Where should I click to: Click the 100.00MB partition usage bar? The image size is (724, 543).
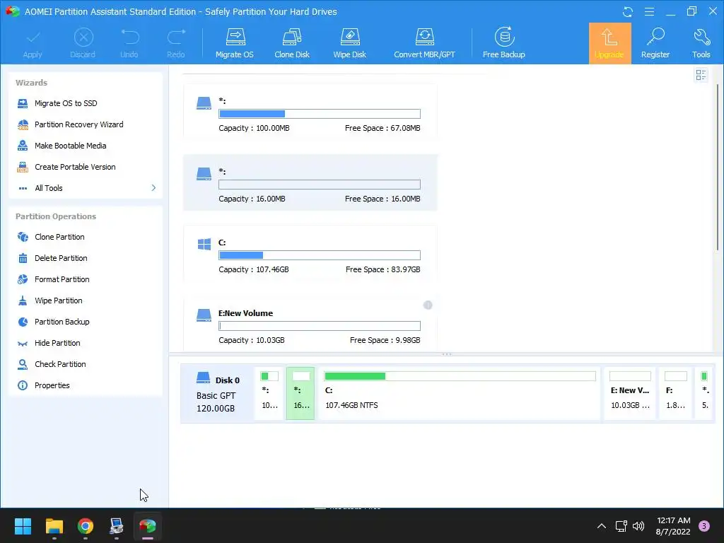[x=320, y=114]
